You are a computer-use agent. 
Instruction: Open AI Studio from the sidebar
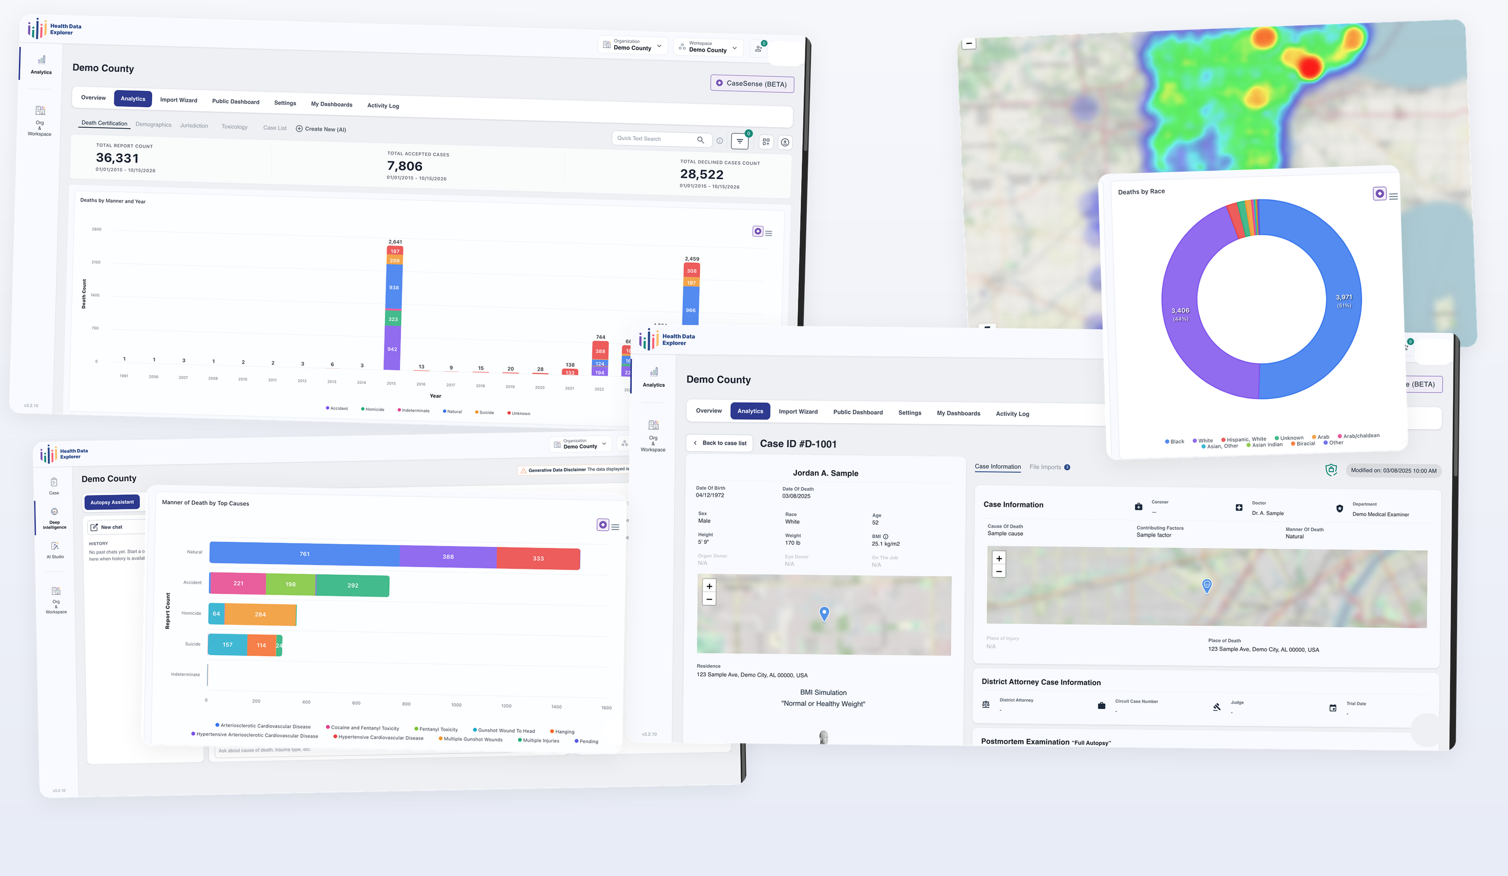[55, 550]
